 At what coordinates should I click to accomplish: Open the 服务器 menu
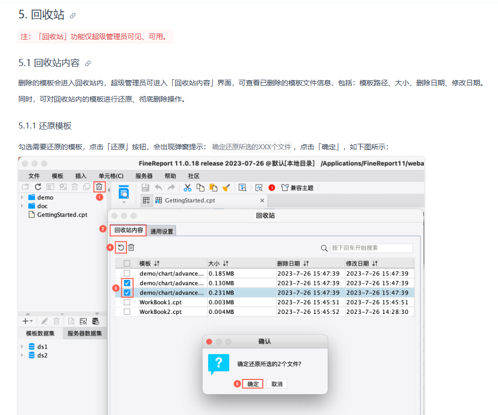pos(144,176)
